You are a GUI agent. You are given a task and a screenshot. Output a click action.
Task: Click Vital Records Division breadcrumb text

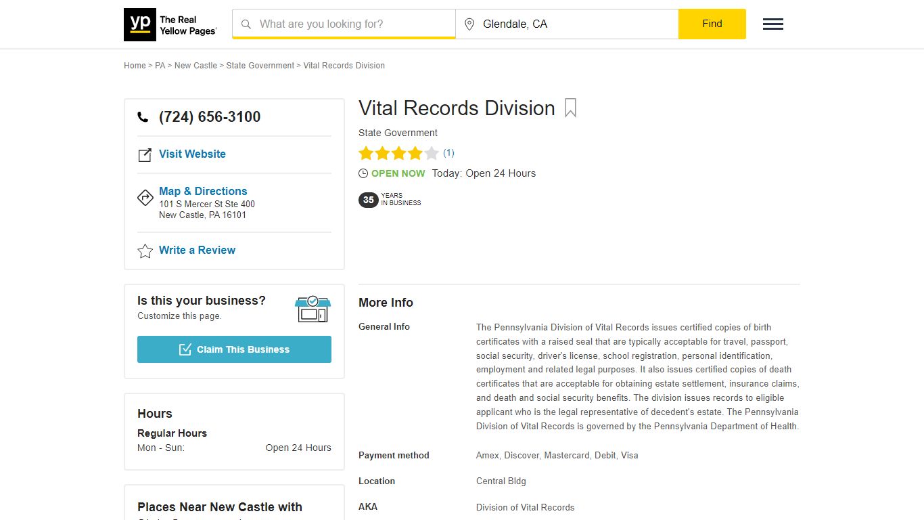tap(344, 66)
